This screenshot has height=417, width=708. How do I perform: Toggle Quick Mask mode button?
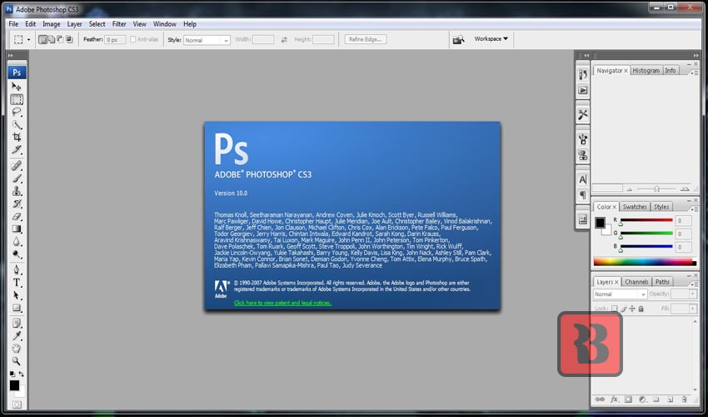[x=17, y=404]
